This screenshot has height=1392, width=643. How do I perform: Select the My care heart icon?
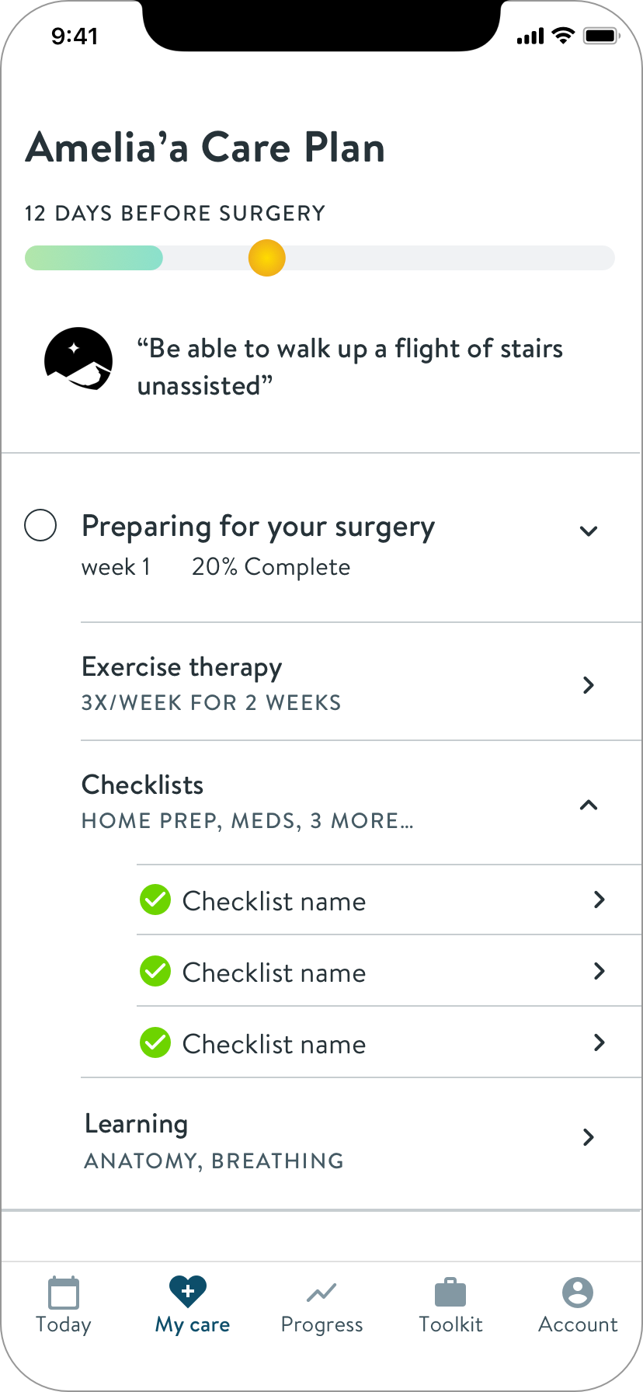(188, 1291)
